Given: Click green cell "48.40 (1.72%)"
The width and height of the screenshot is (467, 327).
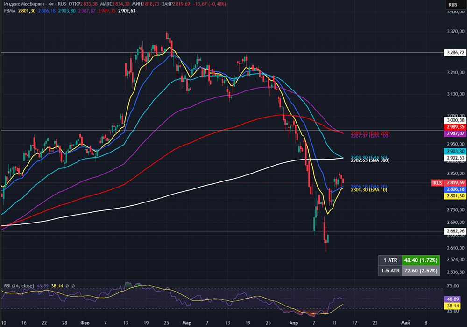Looking at the screenshot, I should 421,260.
